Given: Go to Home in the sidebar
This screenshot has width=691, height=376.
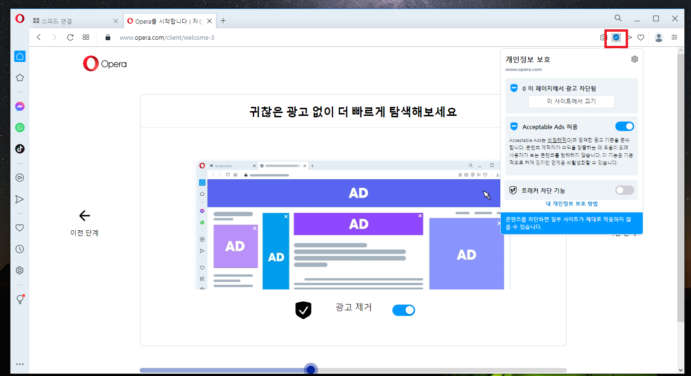Looking at the screenshot, I should click(20, 56).
